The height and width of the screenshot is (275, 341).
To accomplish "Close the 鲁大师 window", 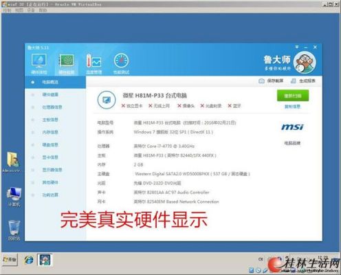I will 315,47.
